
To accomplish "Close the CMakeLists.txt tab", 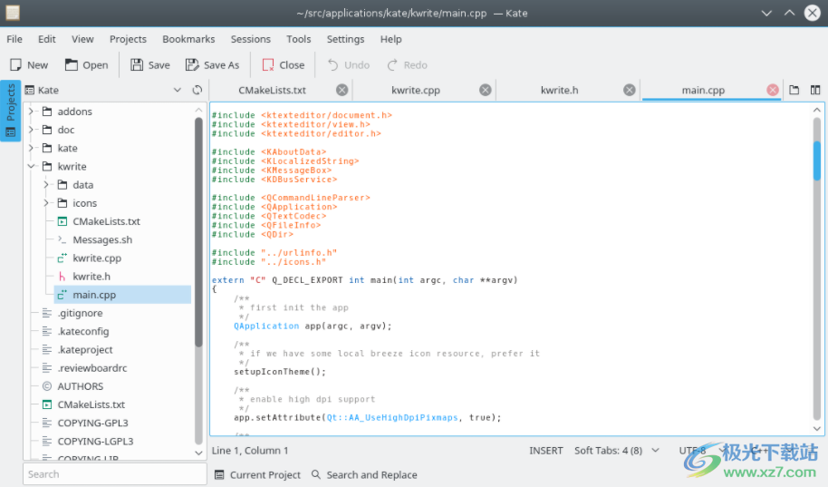I will (x=342, y=90).
